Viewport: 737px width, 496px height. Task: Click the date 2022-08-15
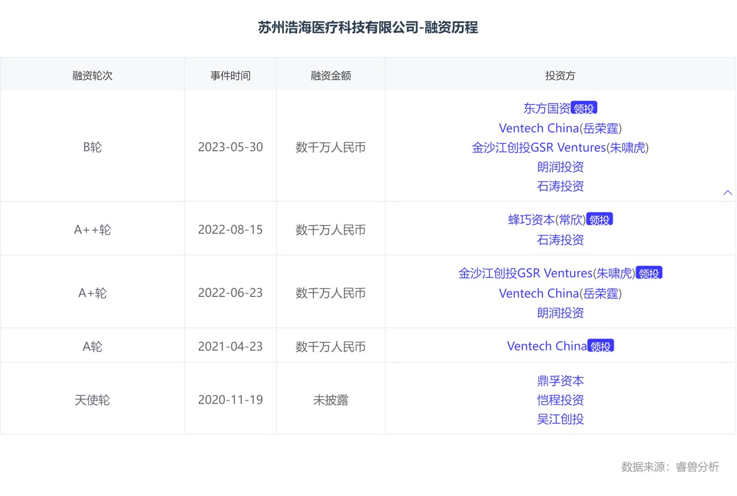[230, 230]
